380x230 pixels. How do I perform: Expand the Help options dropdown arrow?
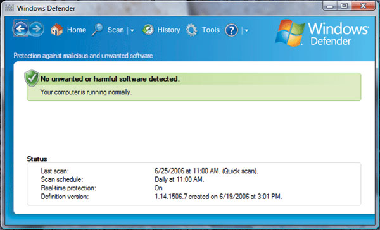246,30
